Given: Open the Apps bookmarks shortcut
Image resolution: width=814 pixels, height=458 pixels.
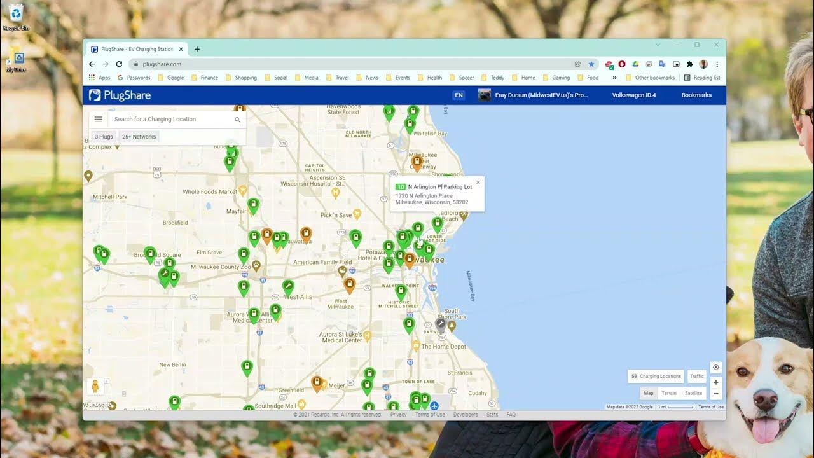Looking at the screenshot, I should 99,78.
